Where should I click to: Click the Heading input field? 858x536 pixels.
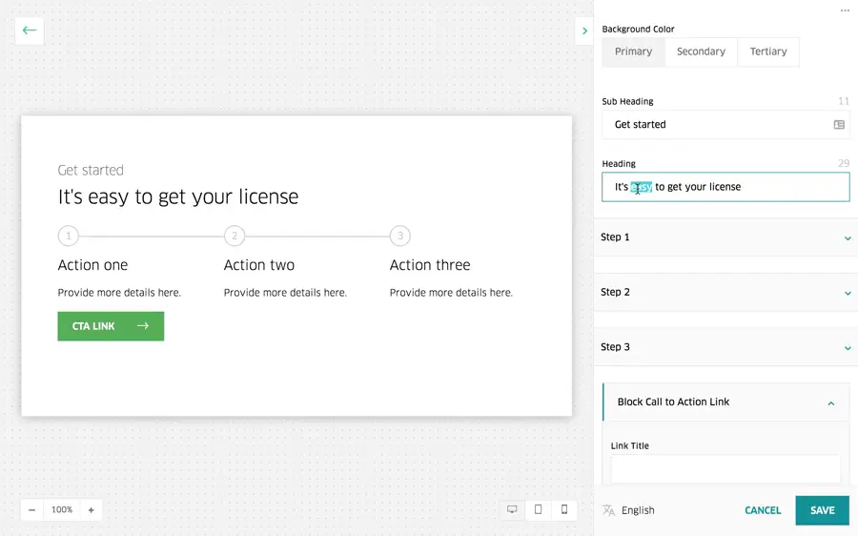(x=725, y=187)
